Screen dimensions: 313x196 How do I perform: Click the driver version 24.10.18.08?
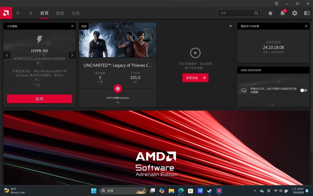[273, 47]
